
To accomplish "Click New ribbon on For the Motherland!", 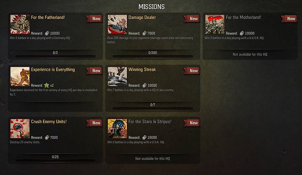I will click(x=289, y=19).
